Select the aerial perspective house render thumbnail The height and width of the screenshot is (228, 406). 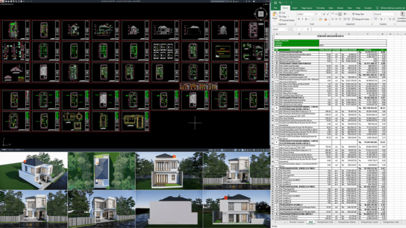tap(34, 171)
